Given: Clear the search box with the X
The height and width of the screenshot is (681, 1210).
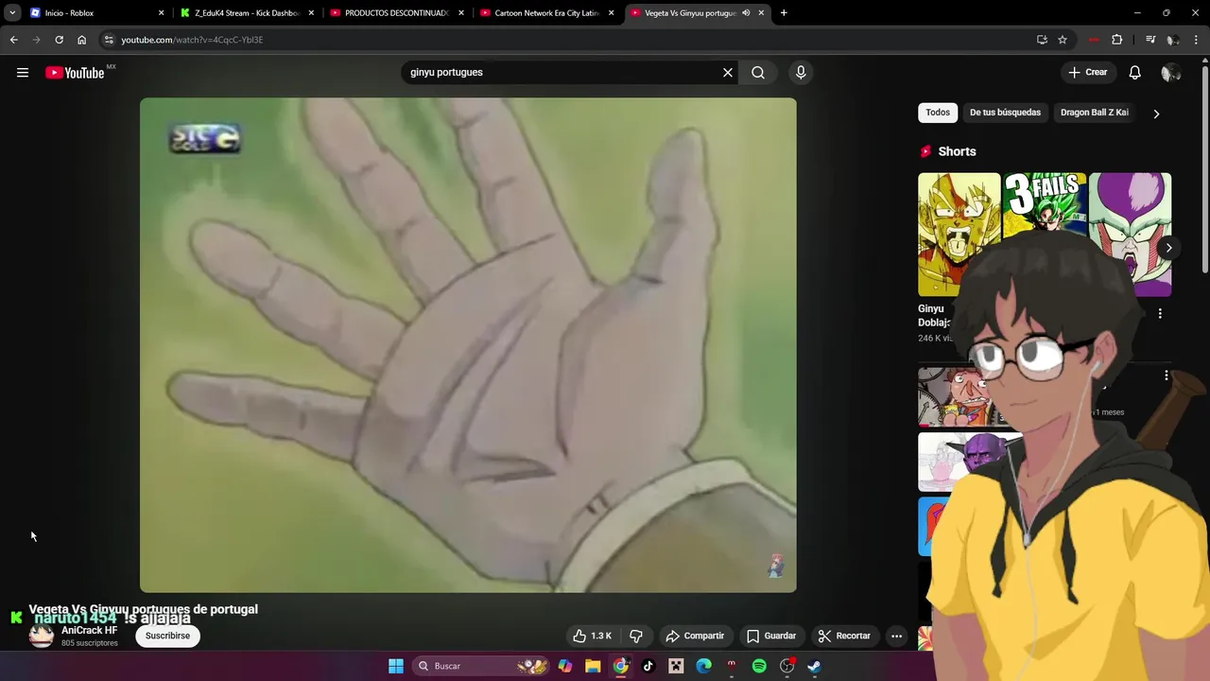Looking at the screenshot, I should 728,73.
